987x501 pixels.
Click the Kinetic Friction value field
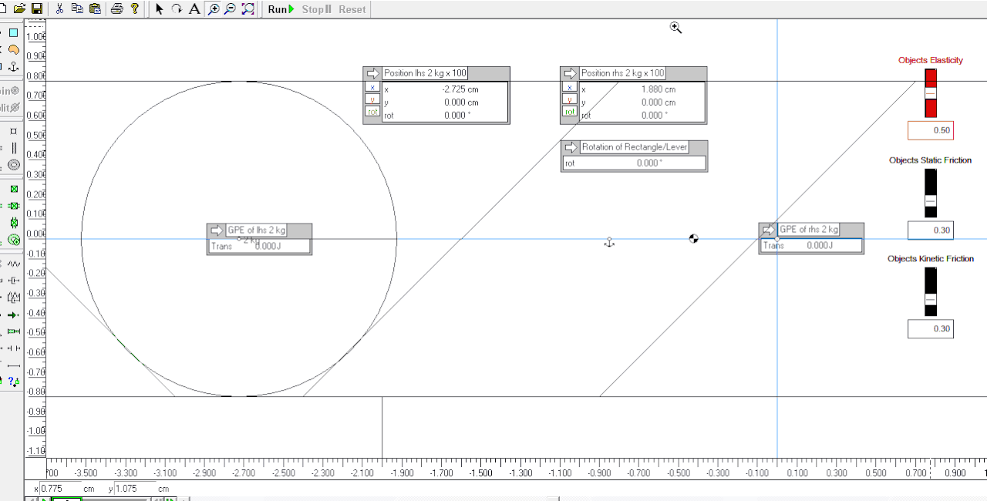pos(931,328)
